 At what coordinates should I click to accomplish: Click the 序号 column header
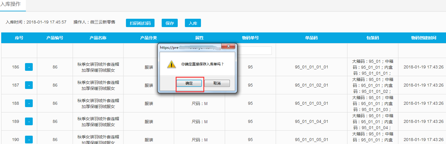click(19, 38)
